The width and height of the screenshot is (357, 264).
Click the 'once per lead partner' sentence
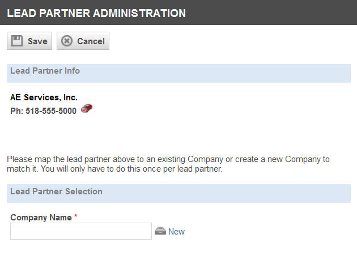click(131, 169)
